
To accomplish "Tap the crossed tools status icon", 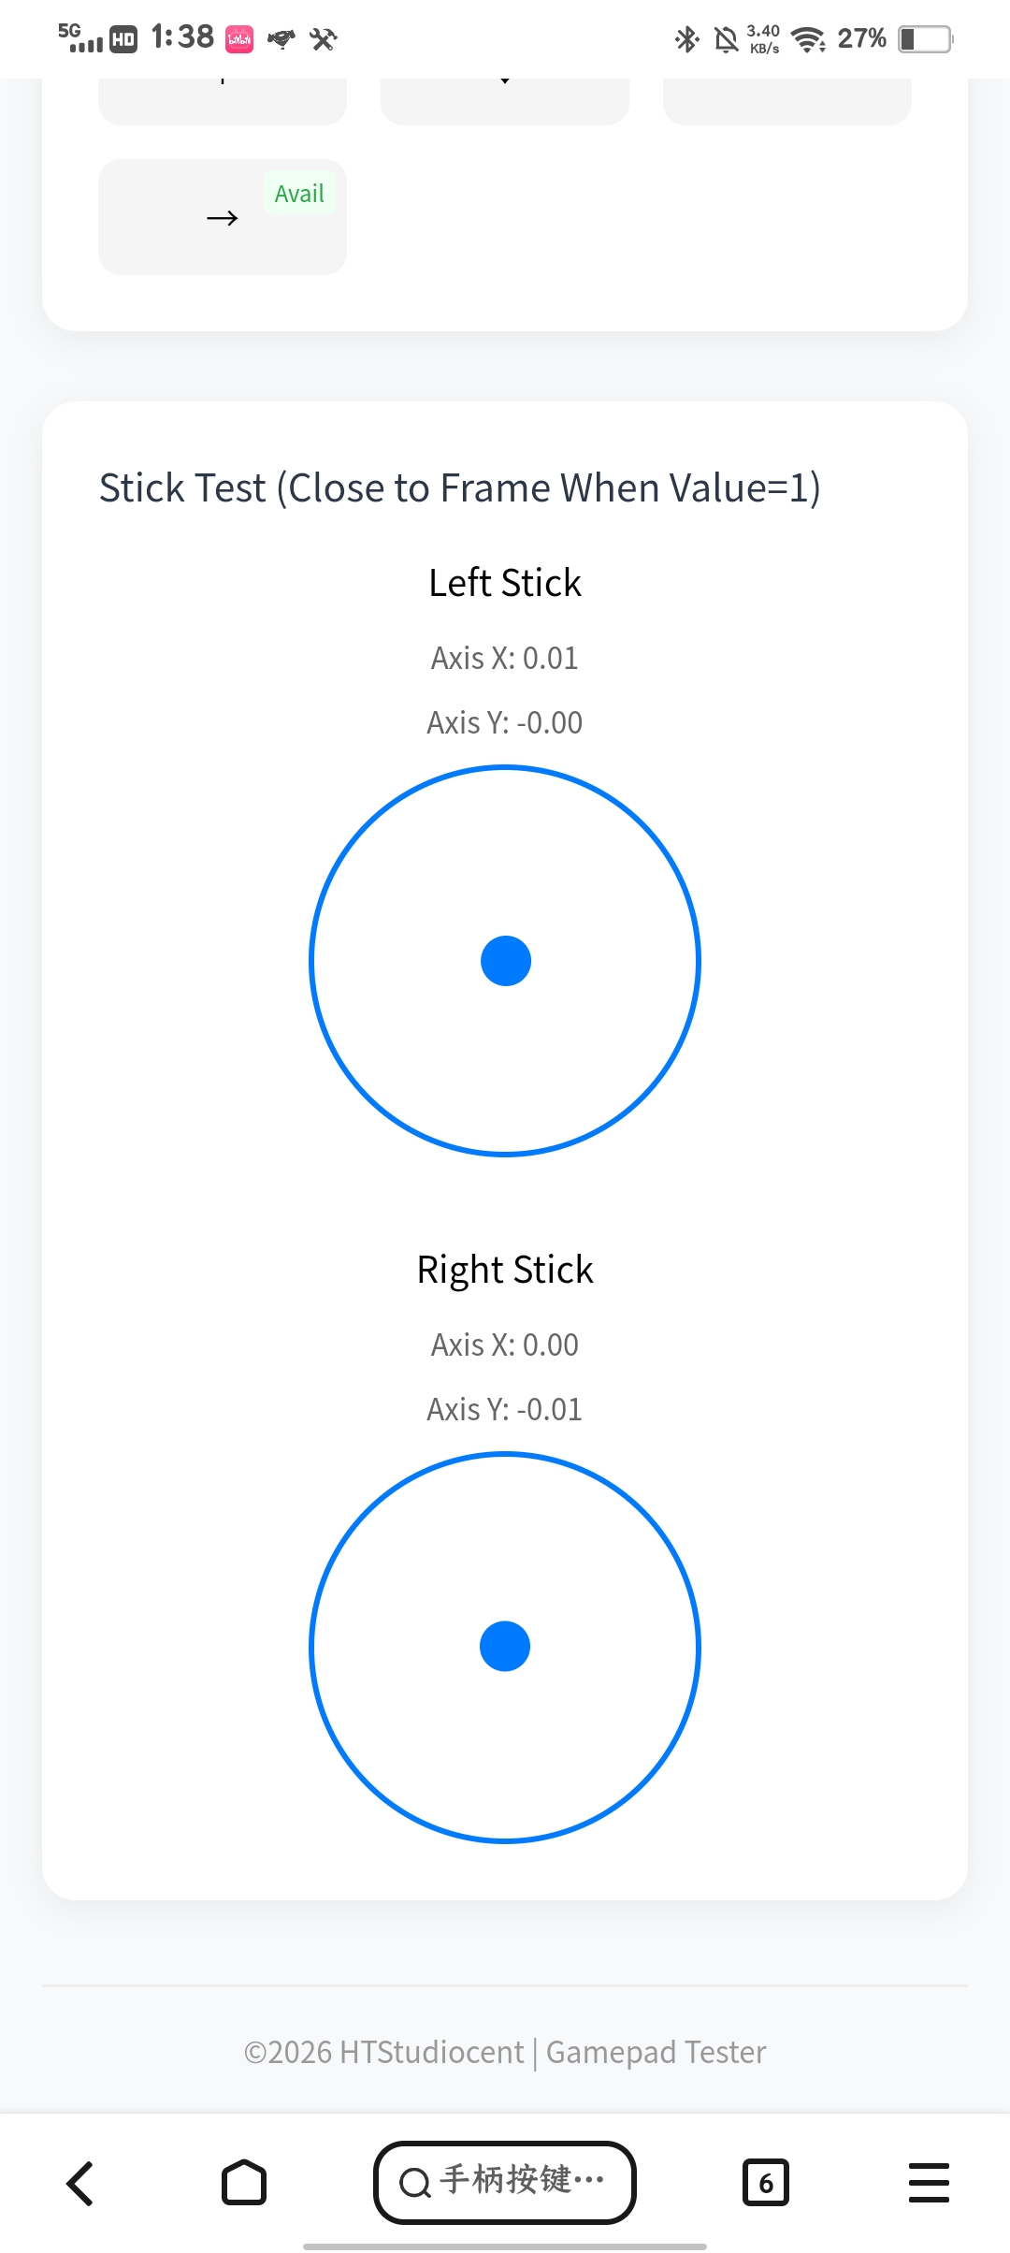I will point(324,39).
